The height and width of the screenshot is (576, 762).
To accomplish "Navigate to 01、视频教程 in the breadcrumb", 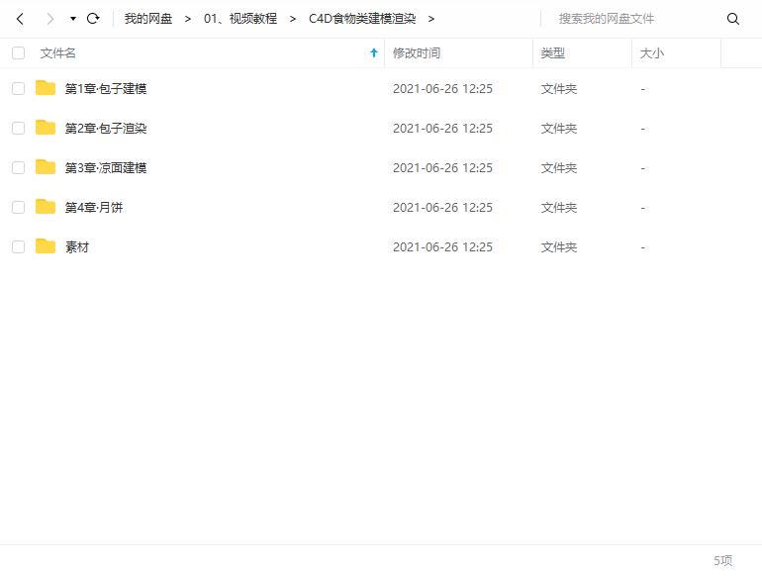I will [240, 19].
